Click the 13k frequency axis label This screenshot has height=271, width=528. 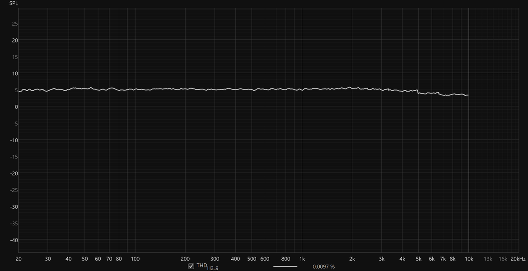coord(488,259)
